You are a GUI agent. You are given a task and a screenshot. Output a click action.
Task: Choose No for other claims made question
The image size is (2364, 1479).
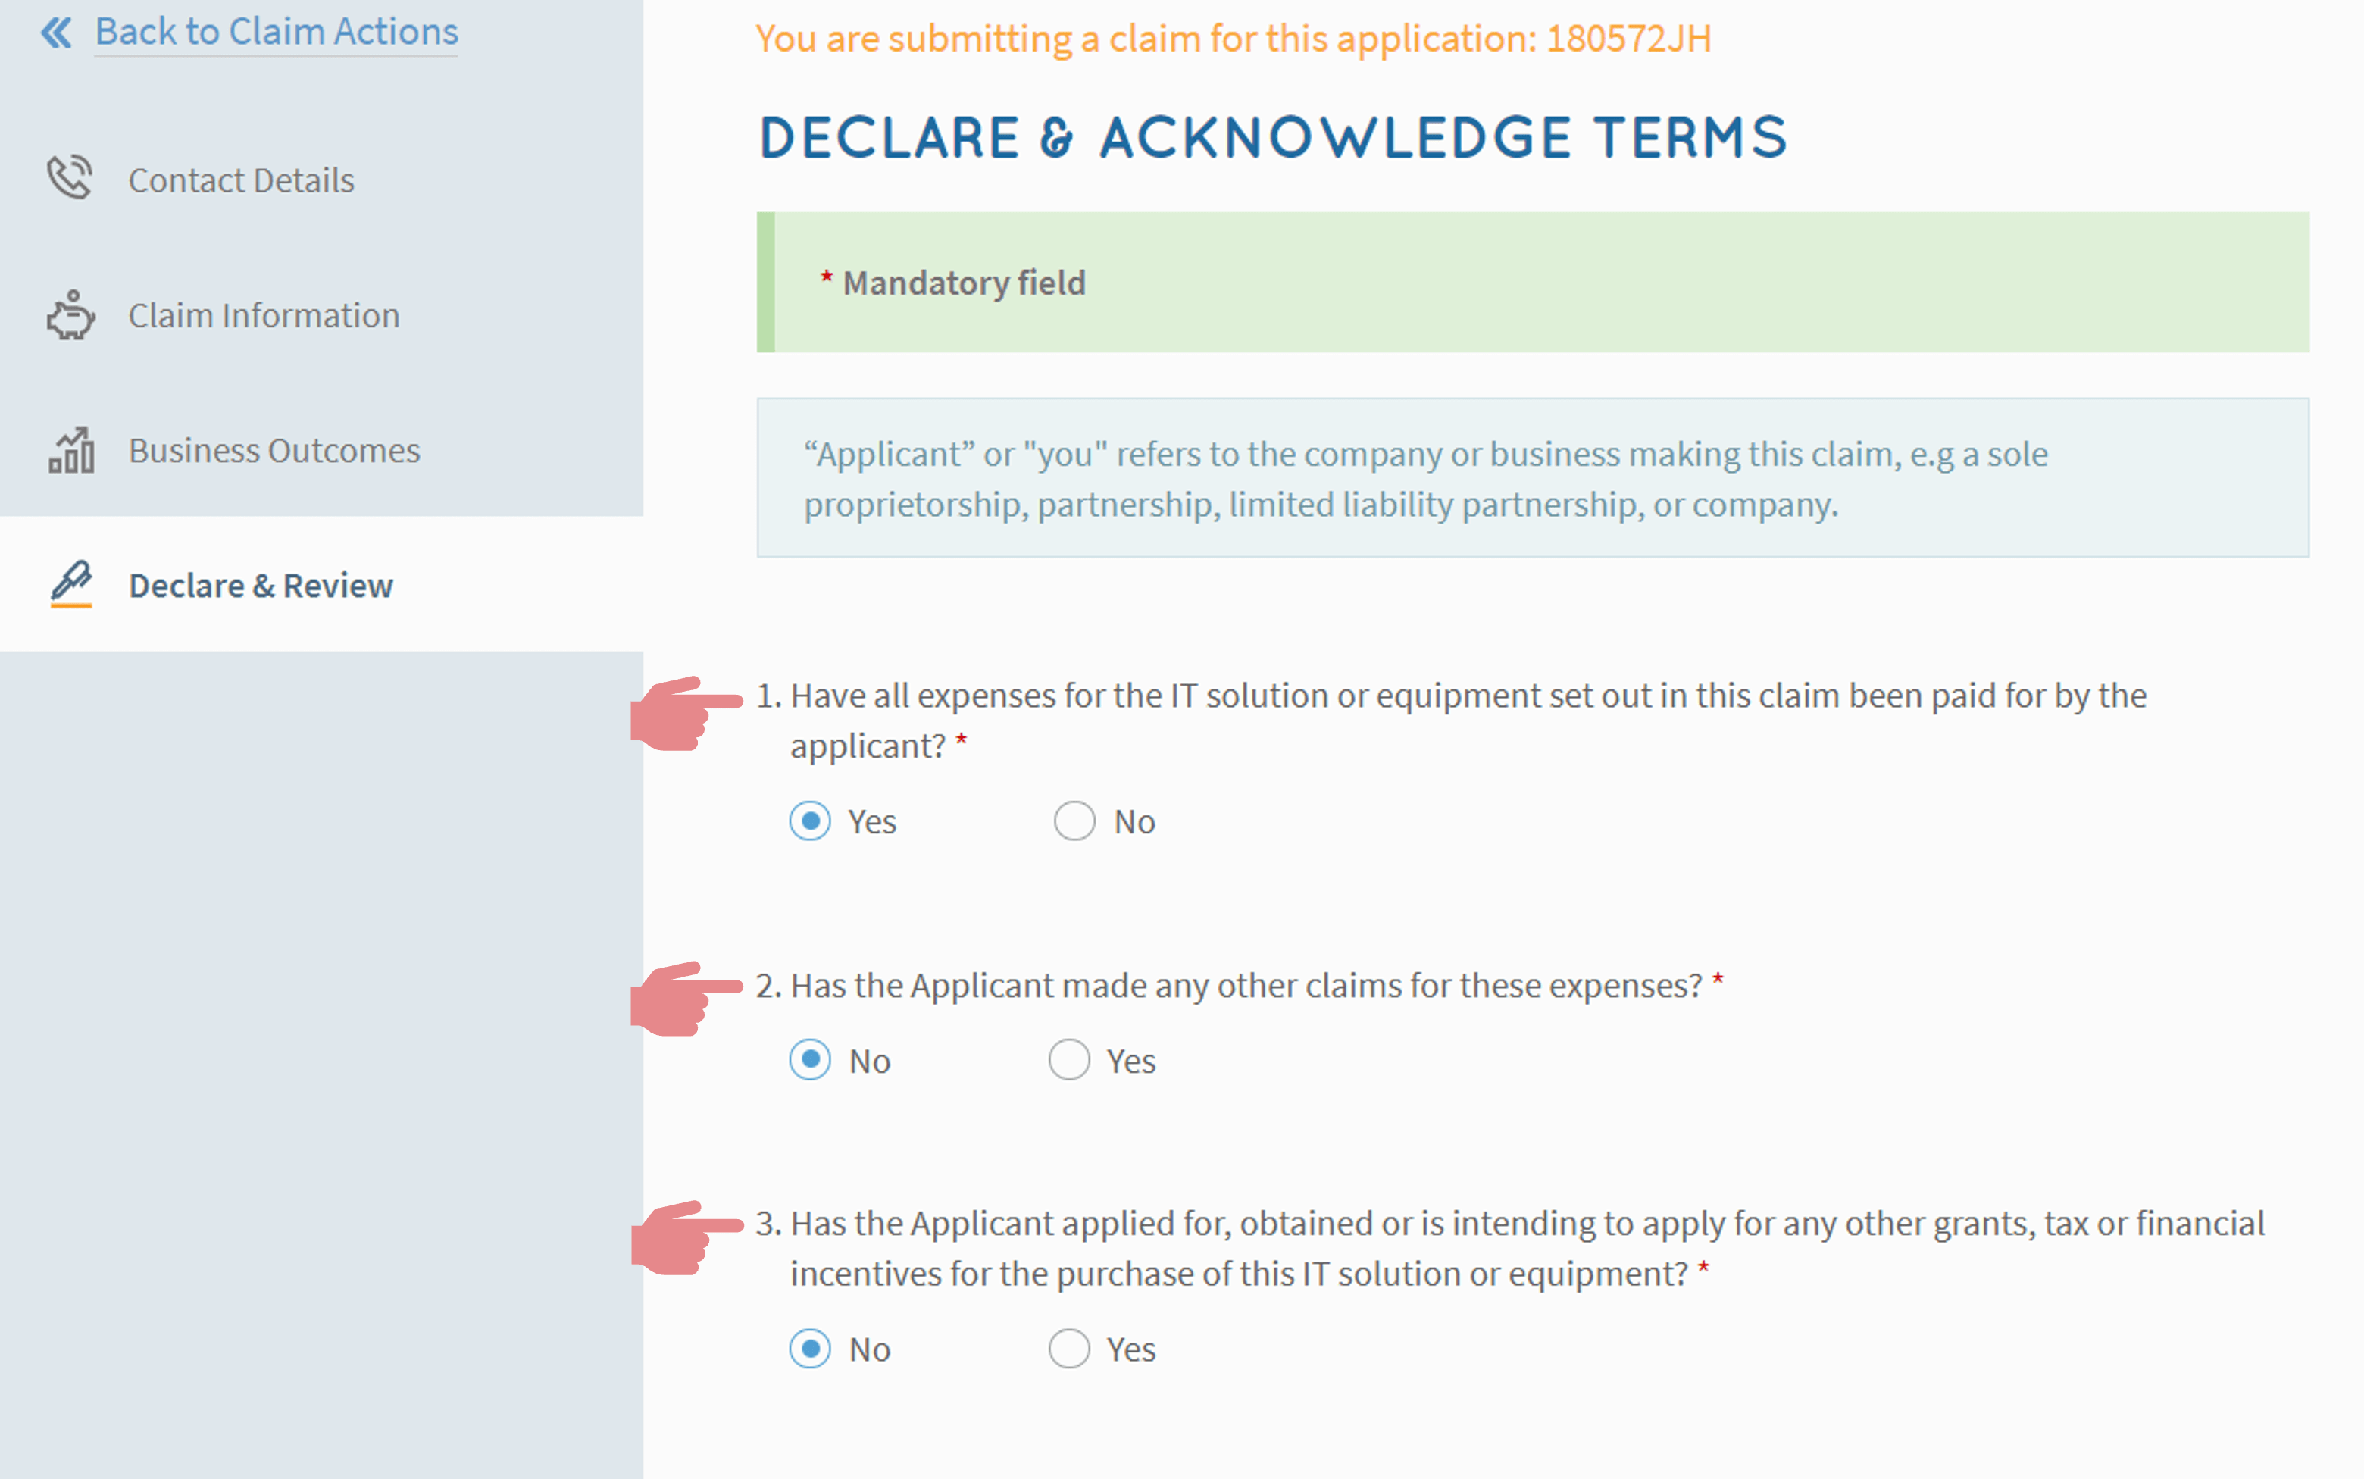810,1060
